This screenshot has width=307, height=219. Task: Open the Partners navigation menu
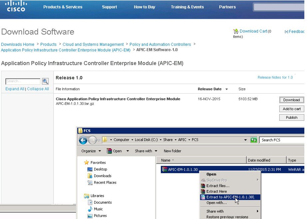pos(227,7)
